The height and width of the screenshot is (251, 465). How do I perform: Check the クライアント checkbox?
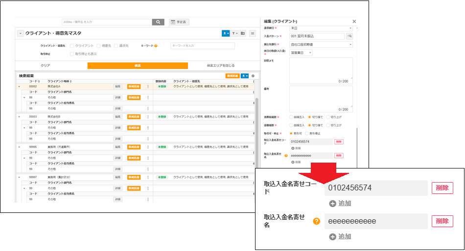click(x=72, y=46)
